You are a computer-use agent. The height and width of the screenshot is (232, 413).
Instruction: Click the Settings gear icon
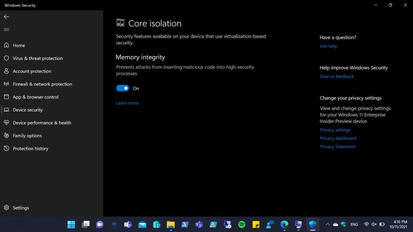coord(6,208)
